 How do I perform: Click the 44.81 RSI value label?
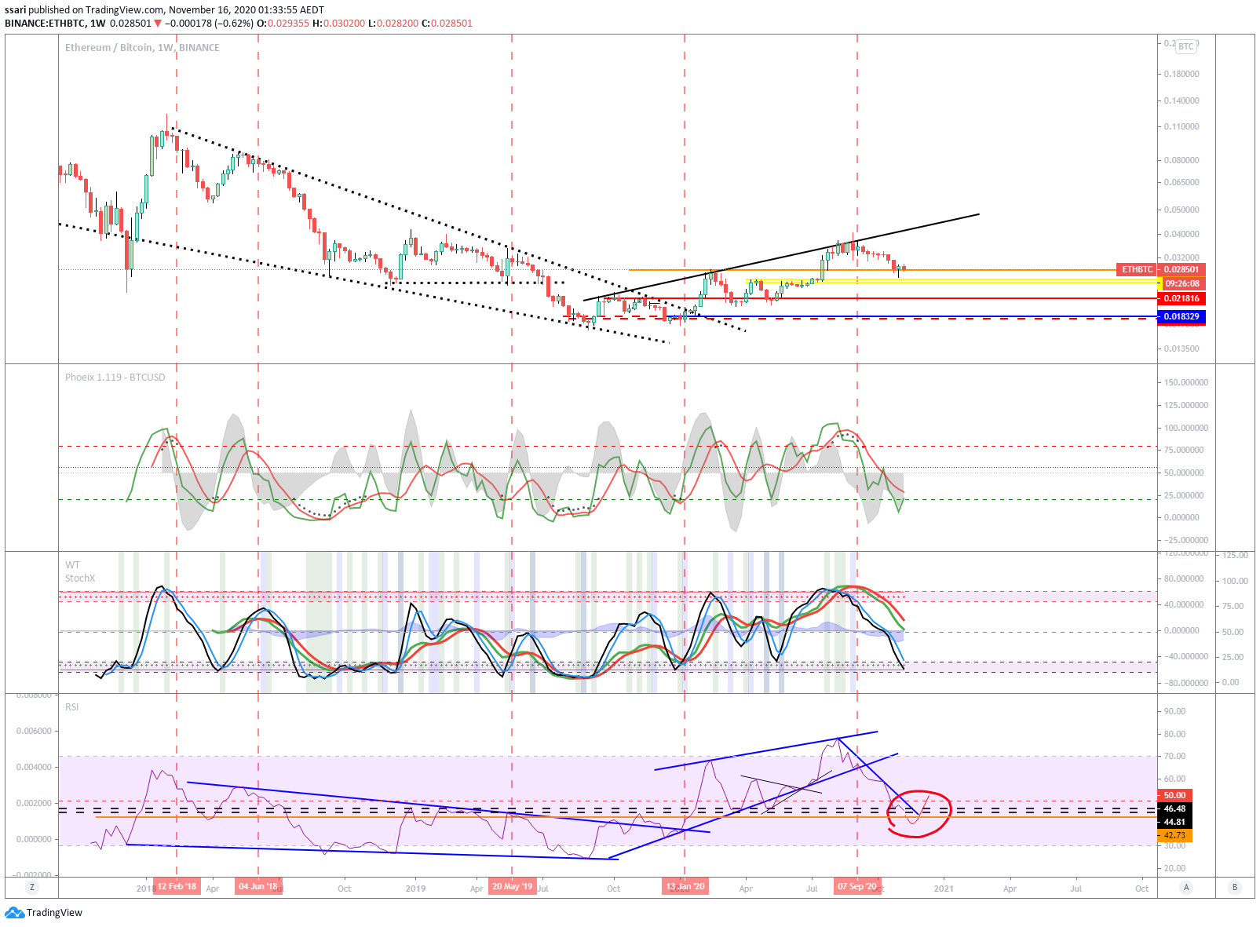click(x=1175, y=822)
